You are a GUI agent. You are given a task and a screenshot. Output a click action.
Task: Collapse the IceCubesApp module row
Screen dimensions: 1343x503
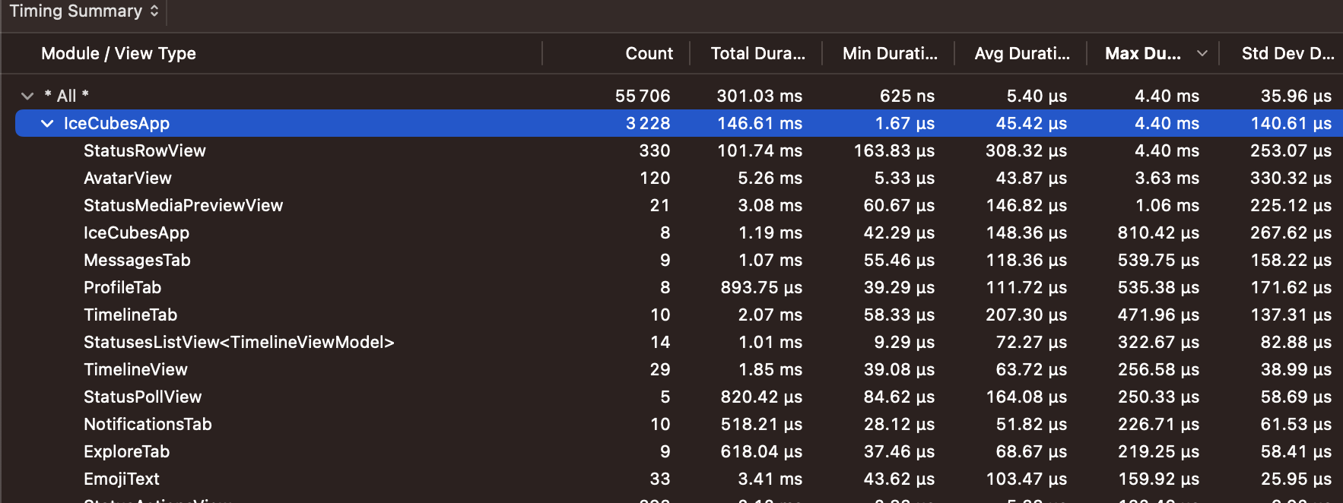47,123
